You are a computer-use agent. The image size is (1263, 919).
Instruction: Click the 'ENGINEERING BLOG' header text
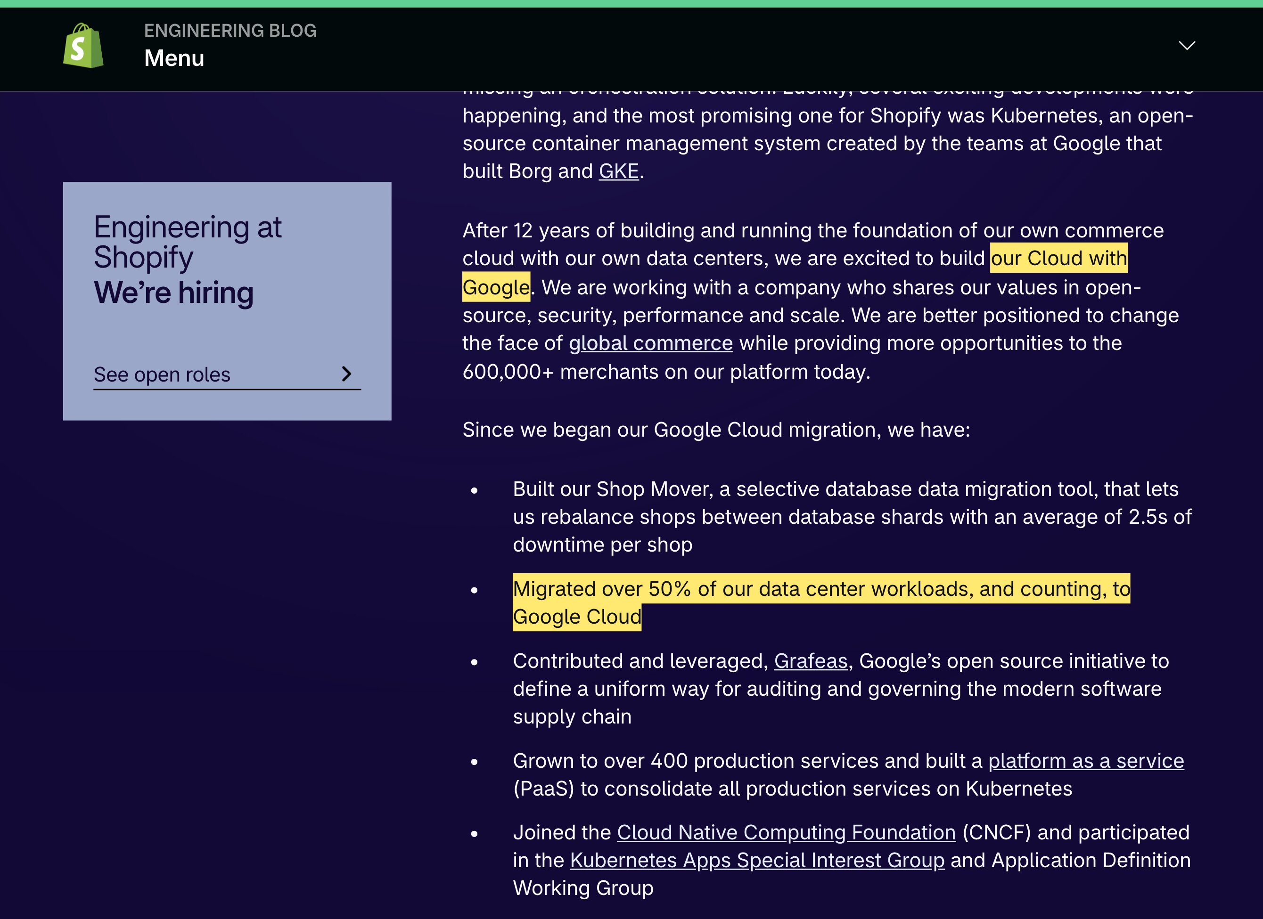(230, 31)
